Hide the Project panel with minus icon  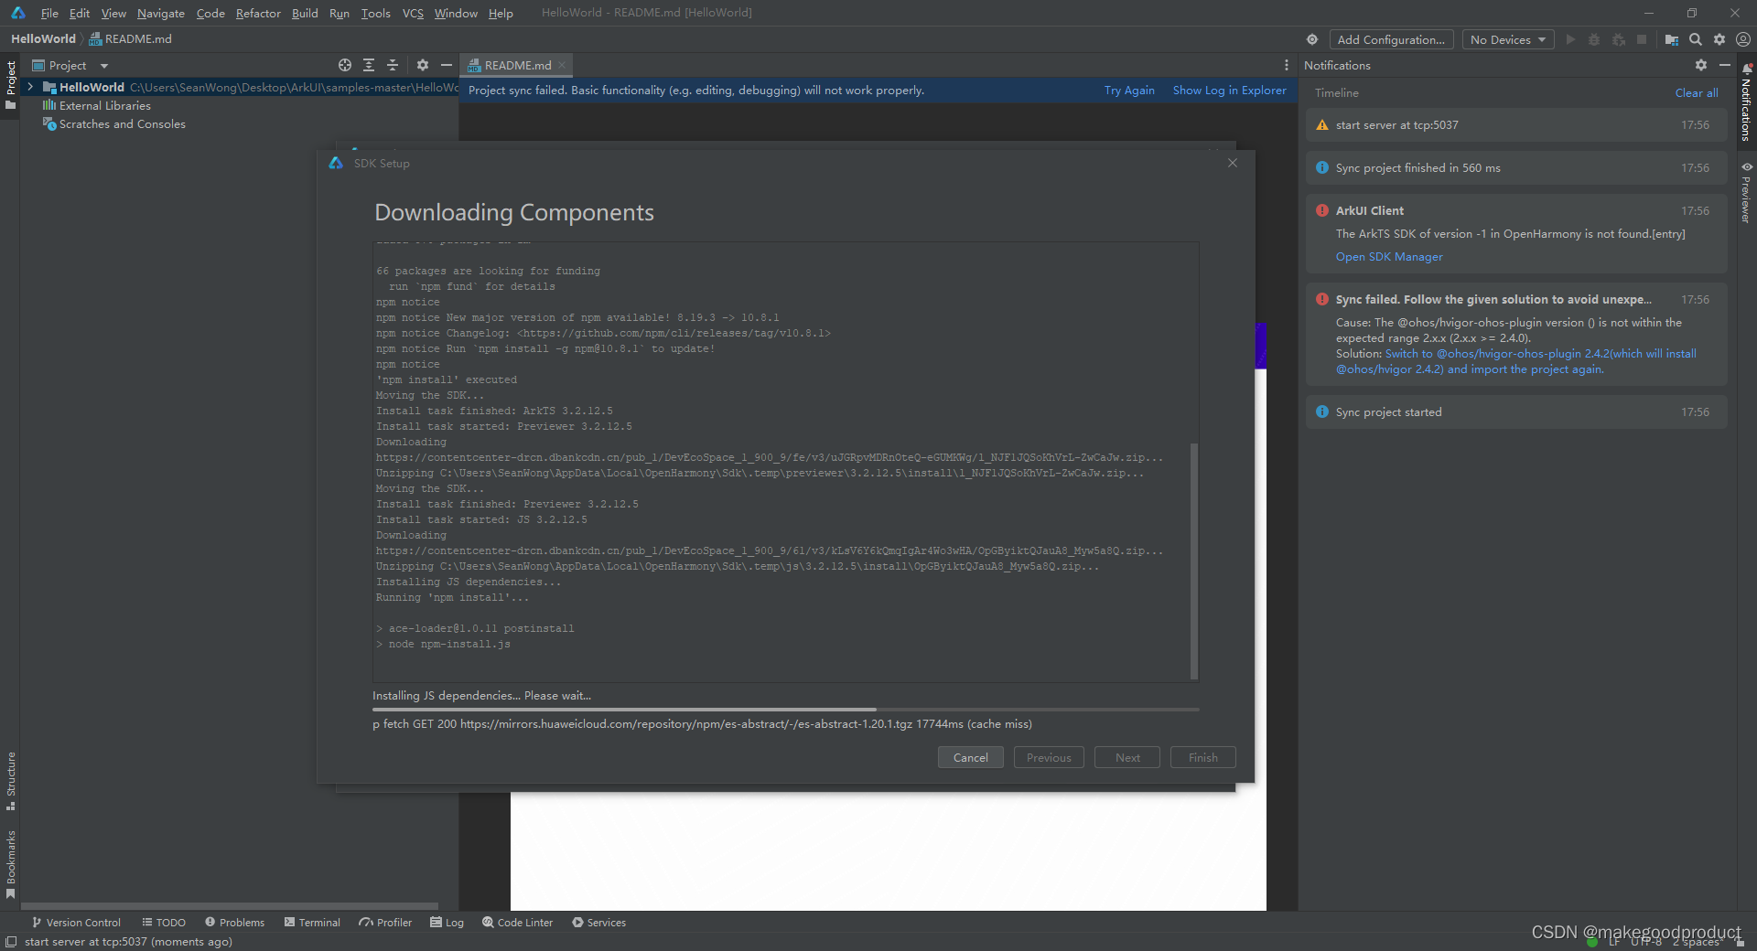coord(446,65)
